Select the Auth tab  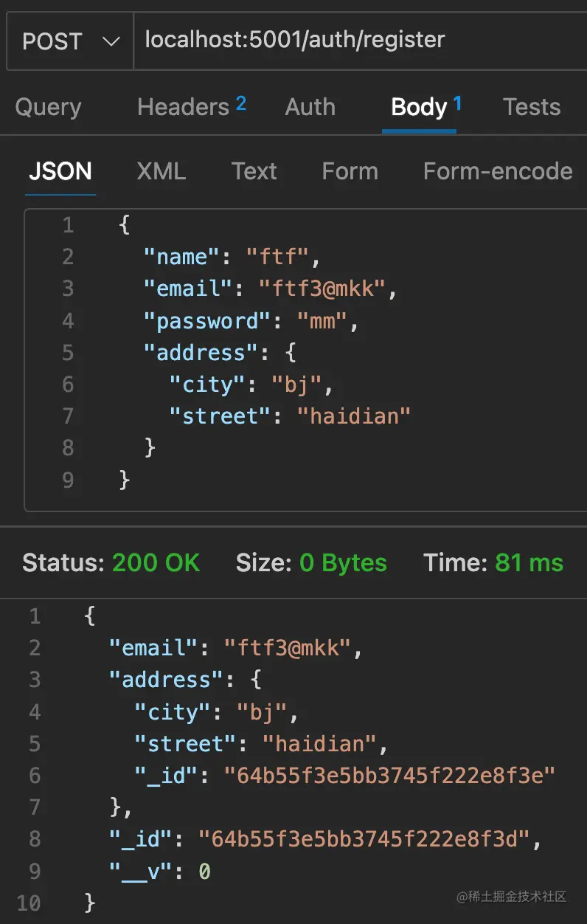[x=310, y=107]
